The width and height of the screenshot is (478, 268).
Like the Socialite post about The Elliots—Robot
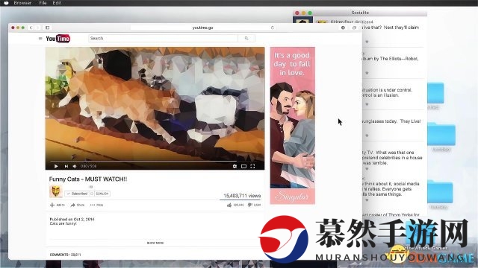367,73
